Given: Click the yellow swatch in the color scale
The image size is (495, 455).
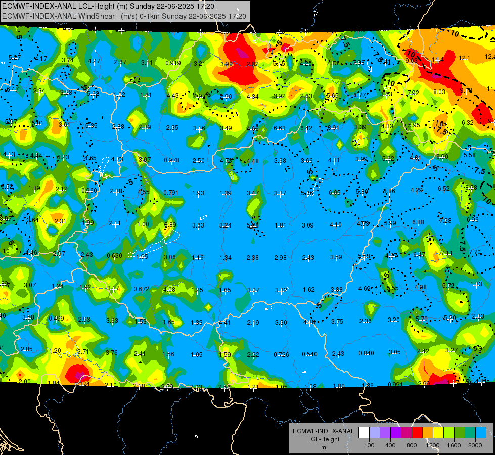Looking at the screenshot, I should pos(438,432).
